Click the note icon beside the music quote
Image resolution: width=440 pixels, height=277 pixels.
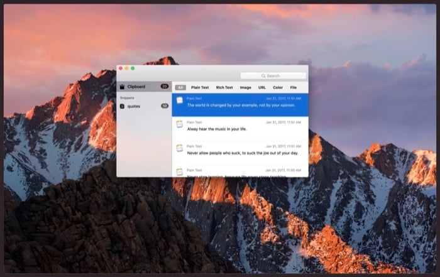(x=180, y=125)
